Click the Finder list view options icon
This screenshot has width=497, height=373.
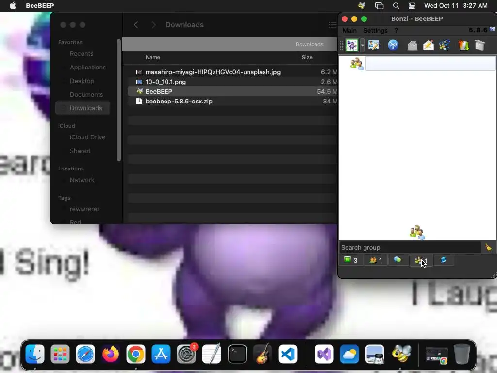(x=332, y=25)
